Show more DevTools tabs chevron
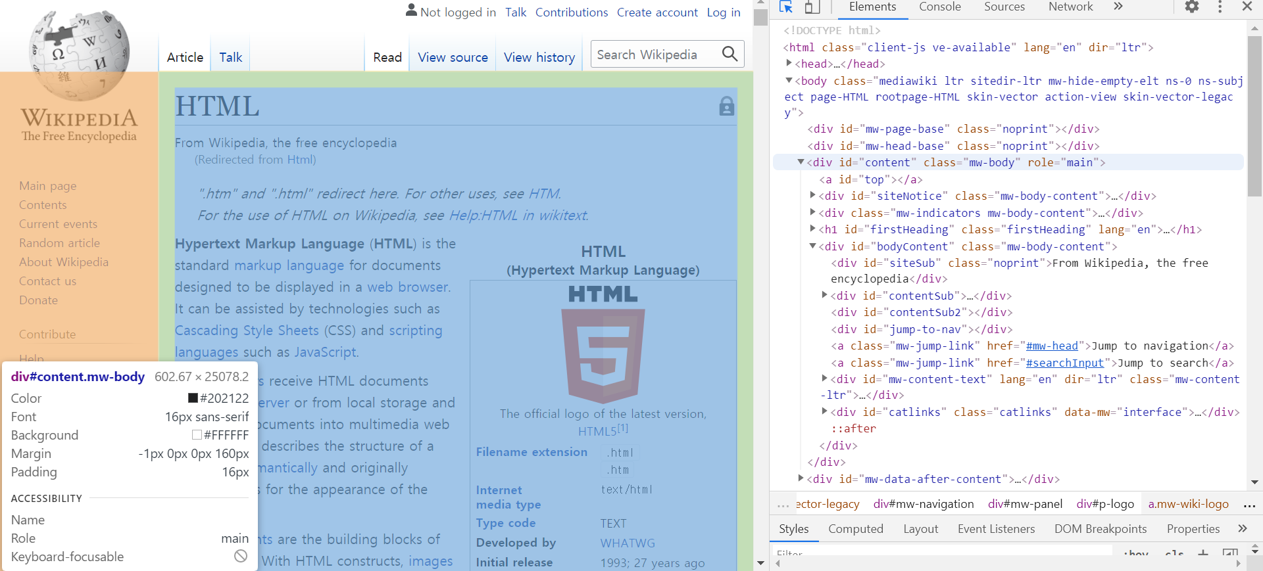 point(1118,7)
